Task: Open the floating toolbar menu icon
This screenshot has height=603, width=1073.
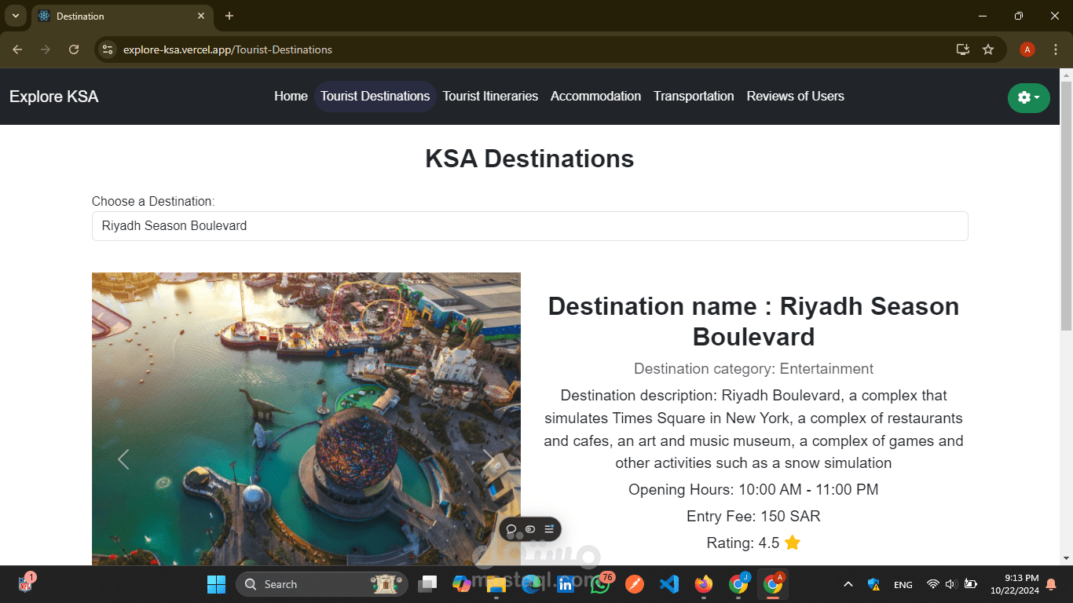Action: click(549, 529)
